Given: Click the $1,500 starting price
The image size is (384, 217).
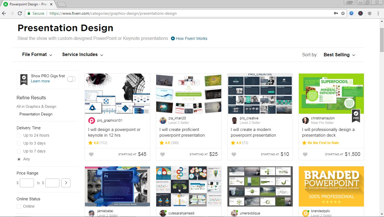Looking at the screenshot, I should 353,154.
